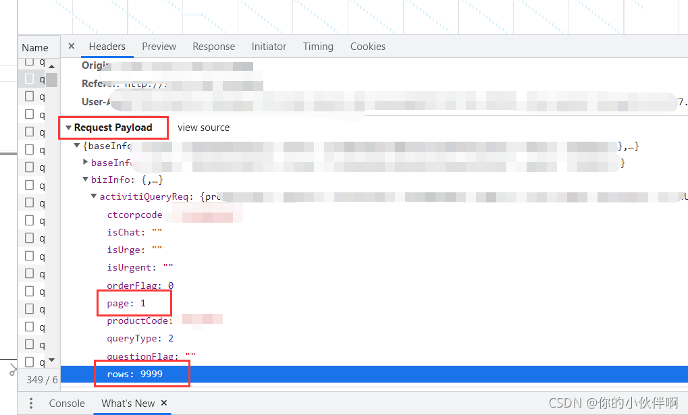Switch to the Headers tab
This screenshot has width=688, height=415.
pos(107,47)
